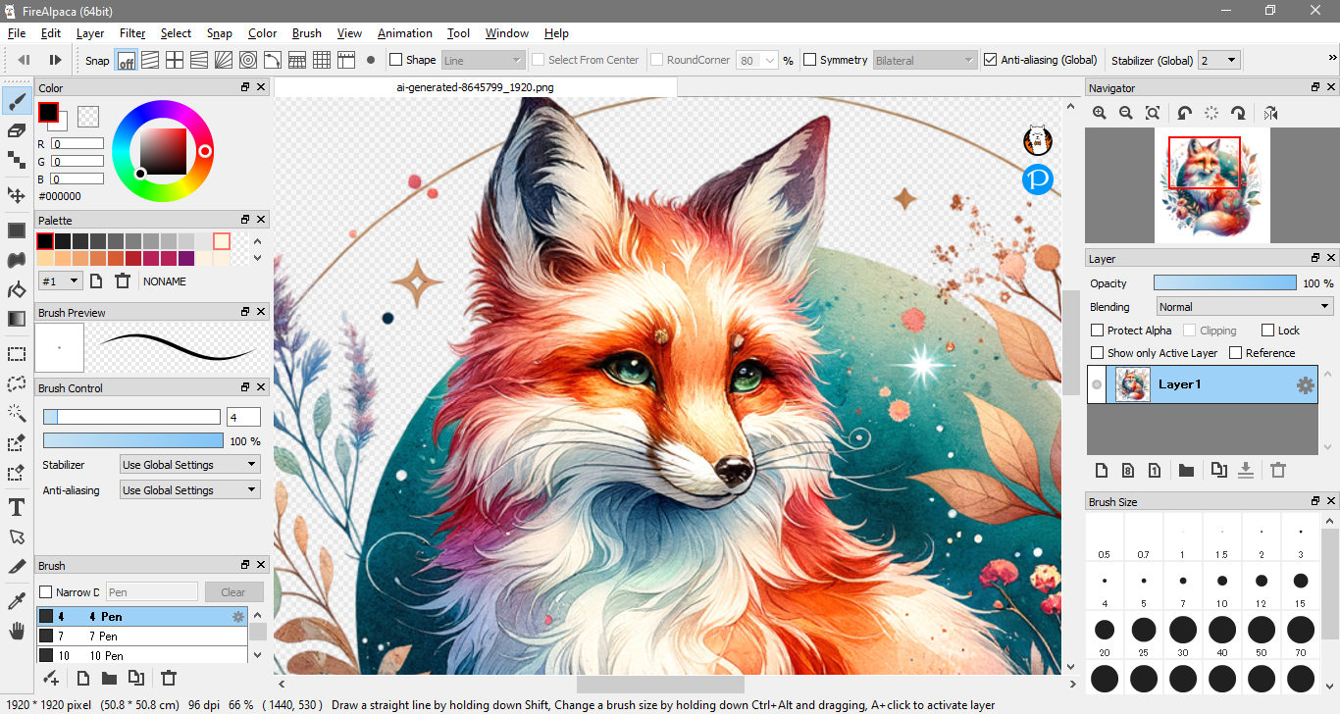
Task: Select the Gradient tool
Action: point(17,319)
